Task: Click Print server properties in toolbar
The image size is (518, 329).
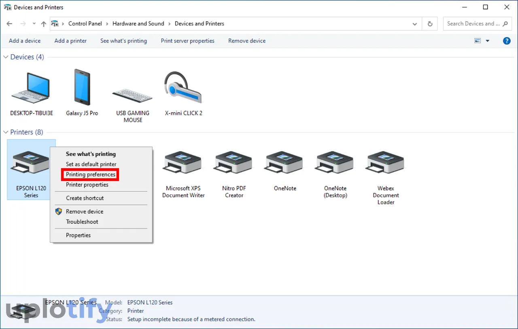Action: (x=187, y=41)
